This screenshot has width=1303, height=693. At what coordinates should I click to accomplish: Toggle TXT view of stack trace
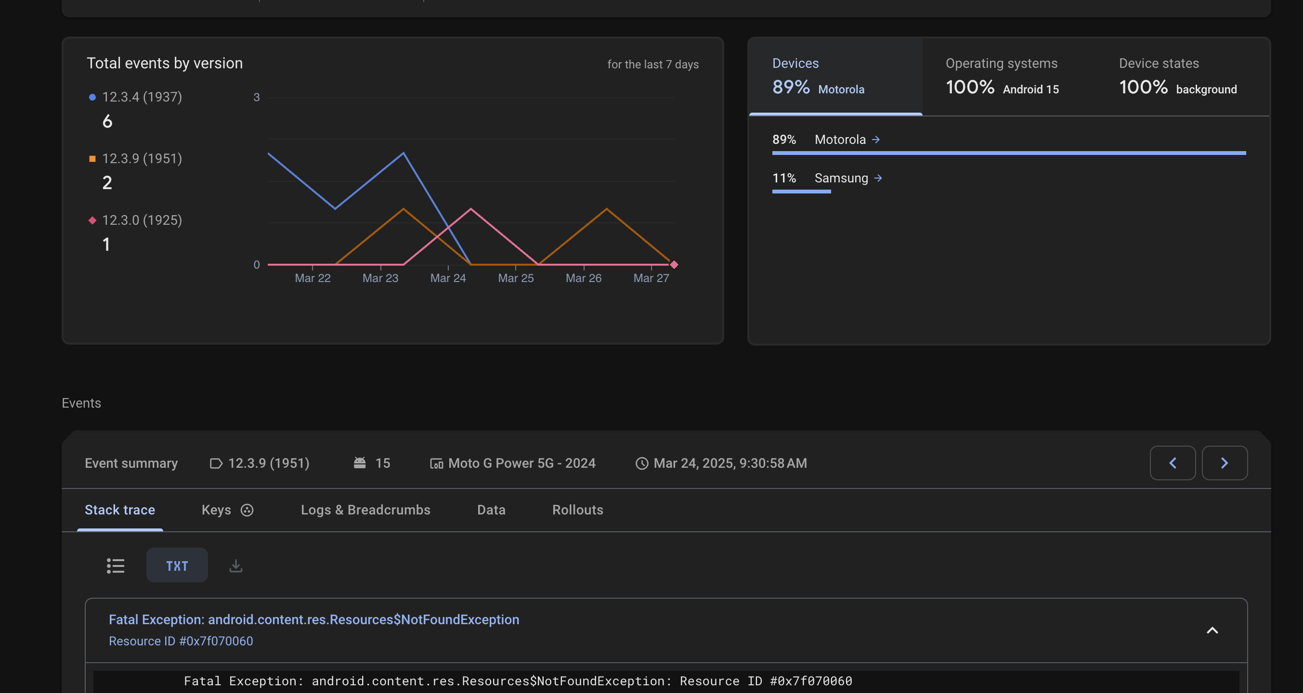pos(177,565)
